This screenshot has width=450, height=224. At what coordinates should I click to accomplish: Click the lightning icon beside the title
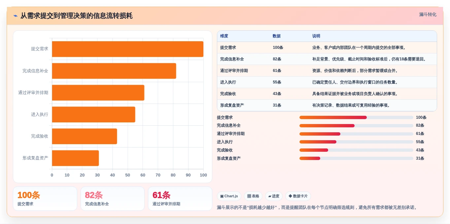[x=16, y=16]
